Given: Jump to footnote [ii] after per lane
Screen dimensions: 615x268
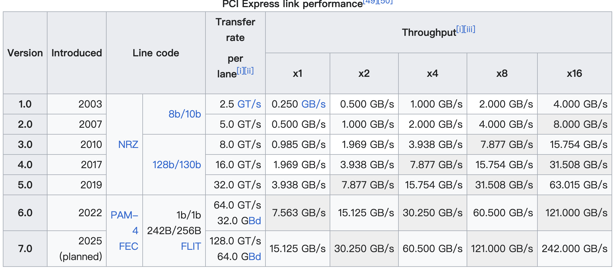Looking at the screenshot, I should pos(249,71).
